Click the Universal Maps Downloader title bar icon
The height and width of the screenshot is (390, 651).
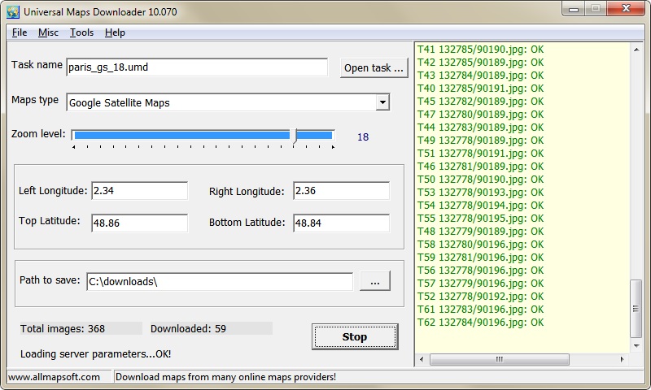click(x=13, y=11)
